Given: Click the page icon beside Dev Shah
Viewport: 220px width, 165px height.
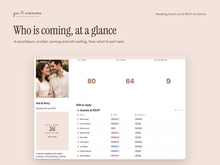Looking at the screenshot, I should coord(78,137).
